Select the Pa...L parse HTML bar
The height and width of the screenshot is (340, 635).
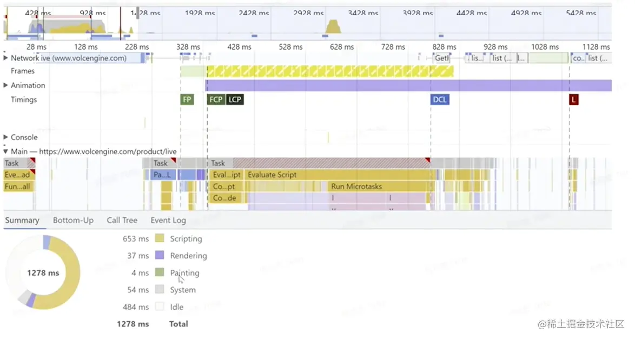click(x=163, y=175)
